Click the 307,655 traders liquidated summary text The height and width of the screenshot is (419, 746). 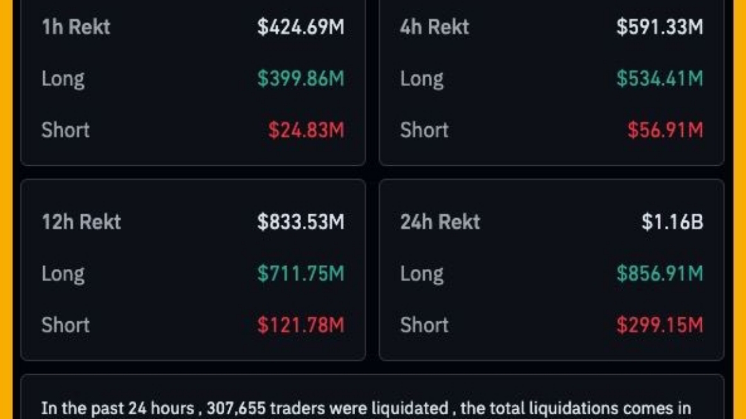click(x=366, y=408)
